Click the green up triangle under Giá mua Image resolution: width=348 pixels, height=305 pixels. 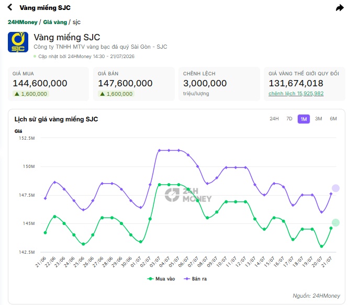(x=17, y=94)
